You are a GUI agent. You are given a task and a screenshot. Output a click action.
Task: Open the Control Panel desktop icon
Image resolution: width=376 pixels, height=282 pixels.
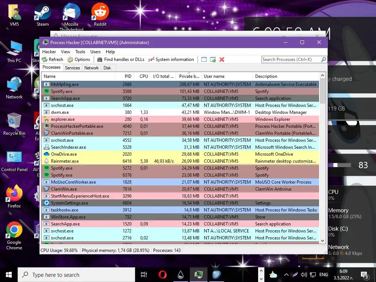tap(14, 161)
